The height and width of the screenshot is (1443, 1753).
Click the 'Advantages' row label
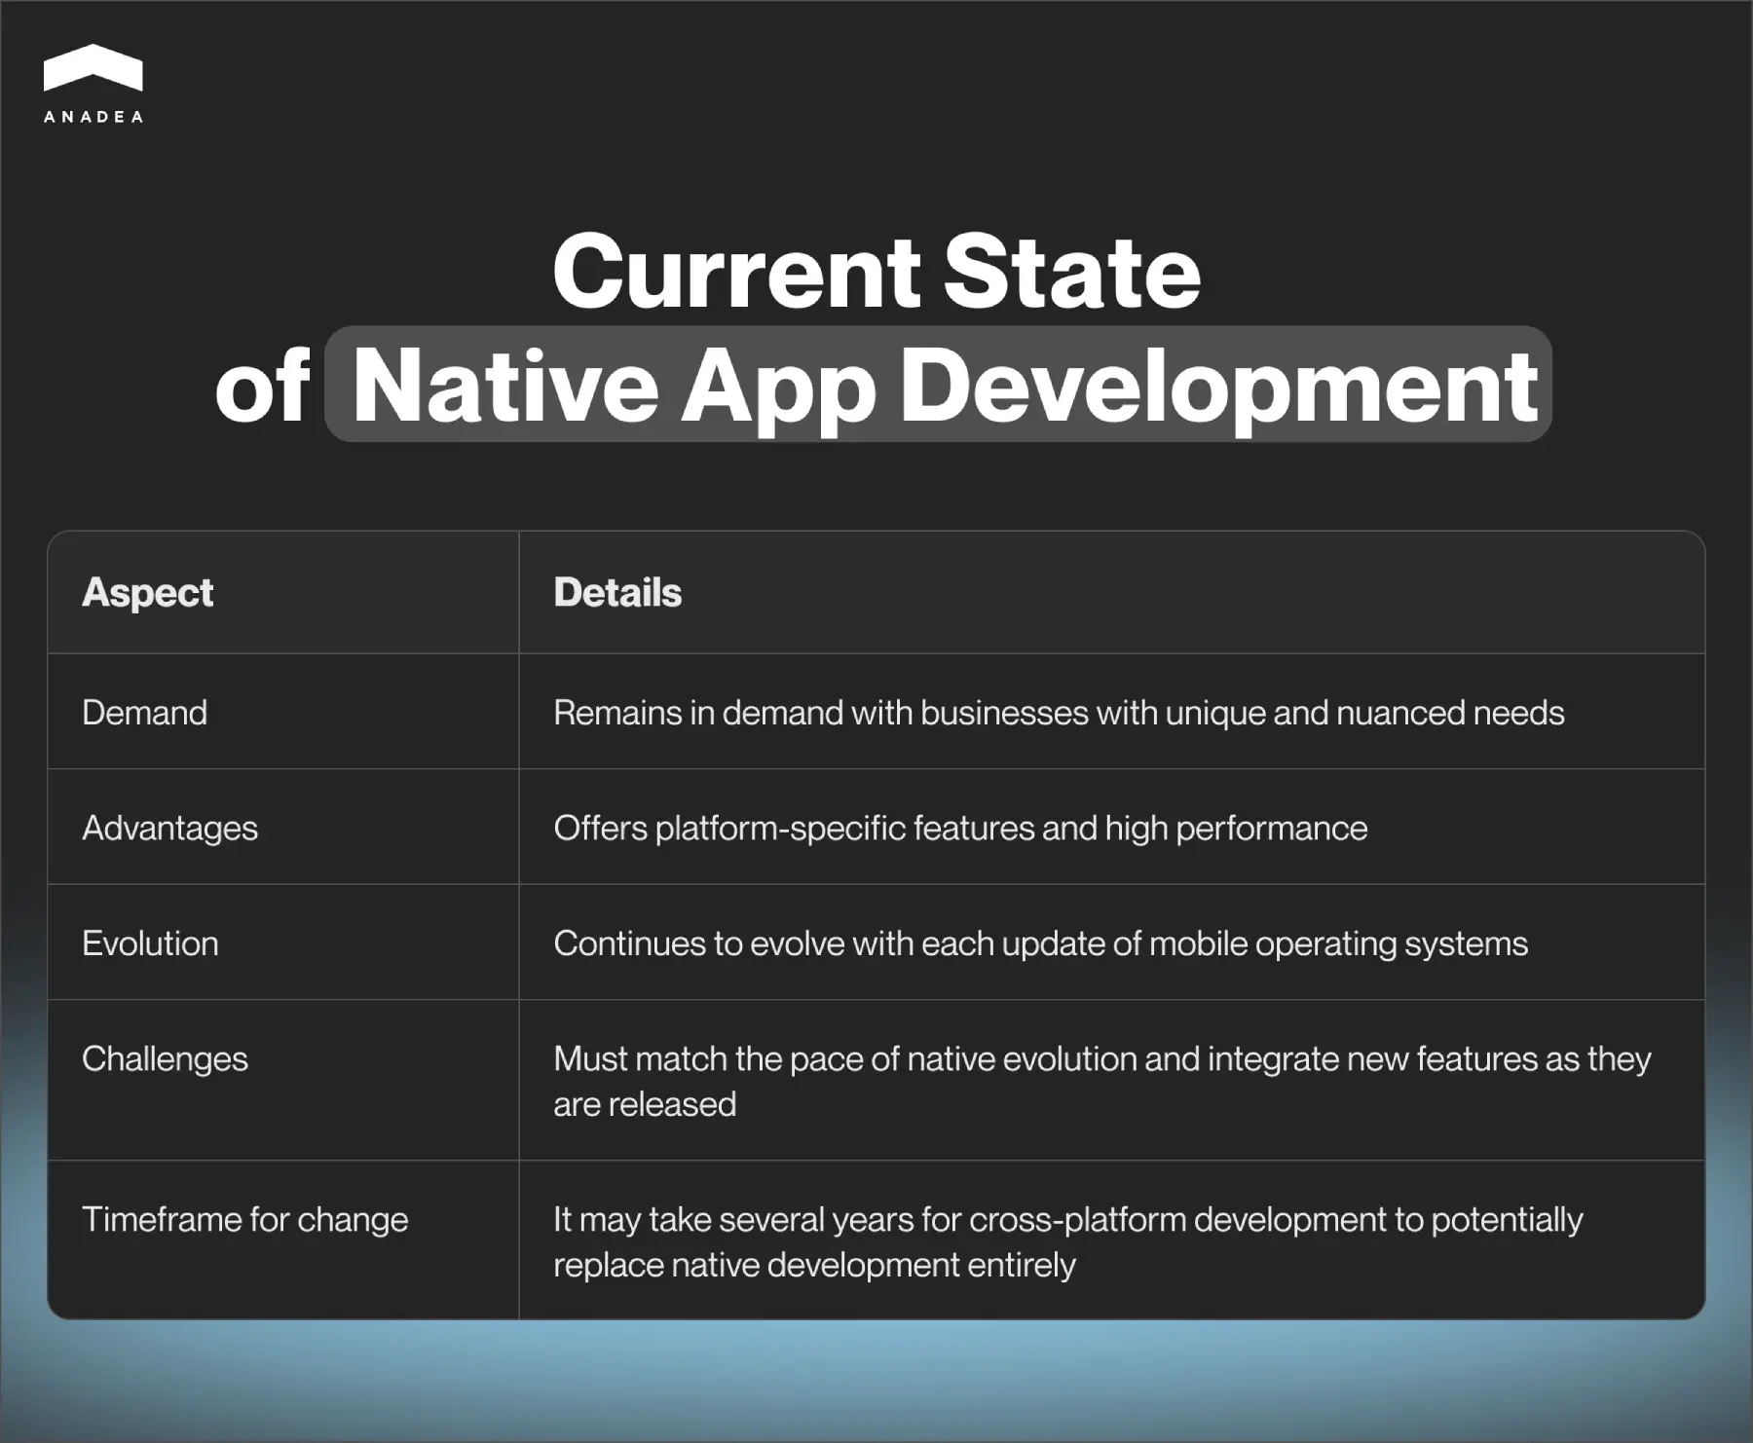(170, 828)
